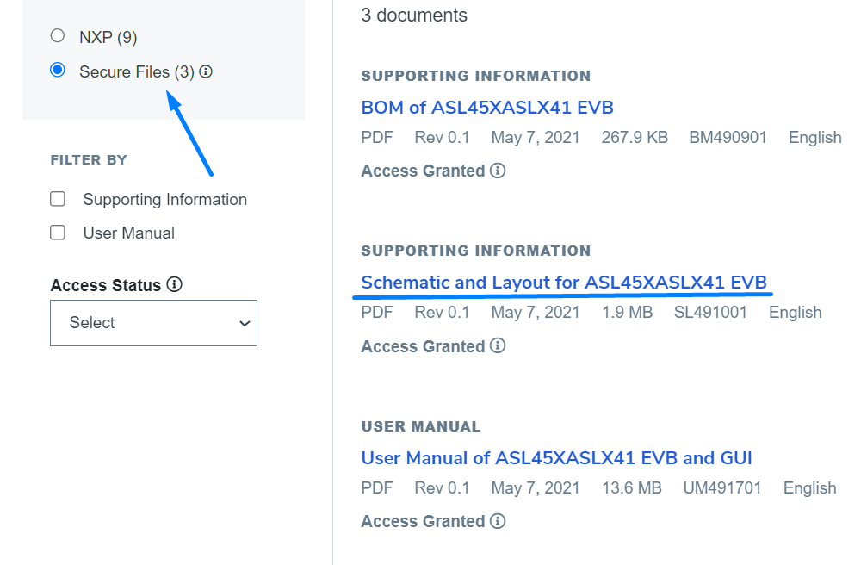867x565 pixels.
Task: Click the Filter By section heading
Action: pyautogui.click(x=89, y=159)
